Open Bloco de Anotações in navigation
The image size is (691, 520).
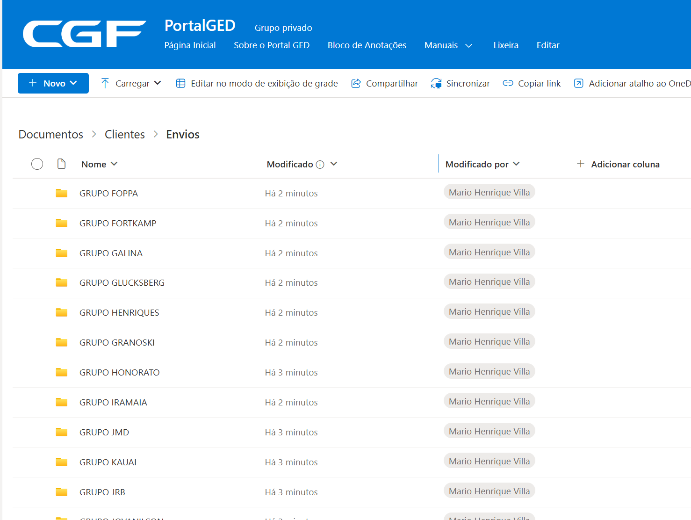[x=367, y=45]
